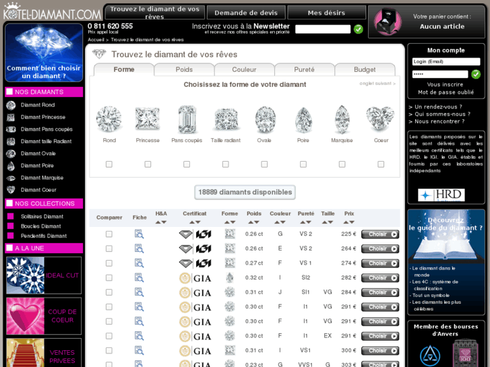
Task: Click Choisir for the 225 € diamond
Action: pos(380,234)
